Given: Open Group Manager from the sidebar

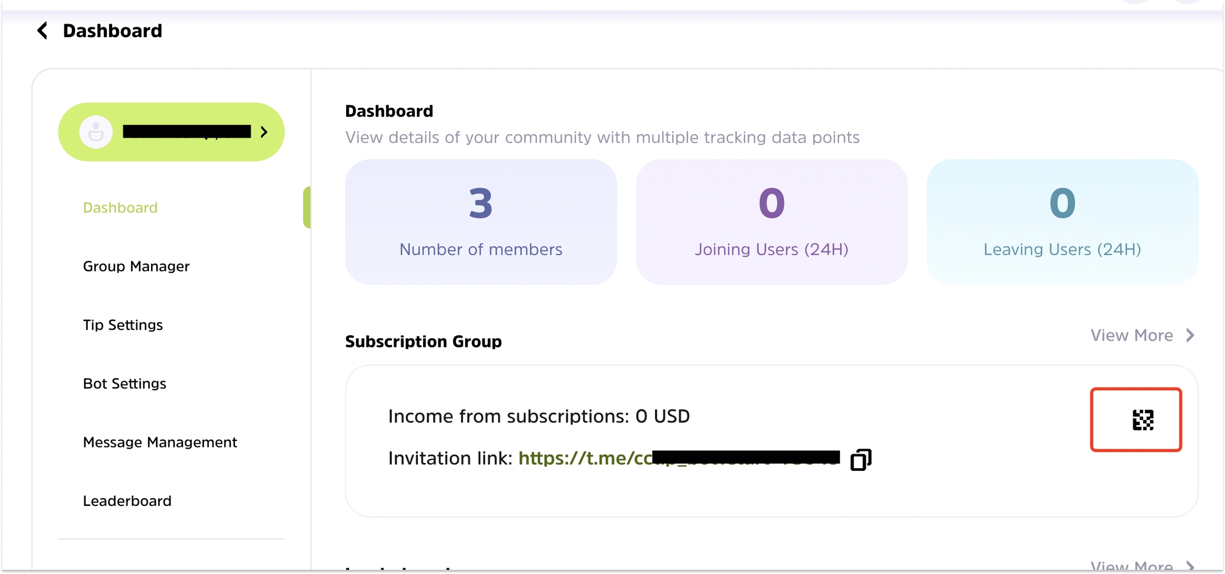Looking at the screenshot, I should (136, 266).
